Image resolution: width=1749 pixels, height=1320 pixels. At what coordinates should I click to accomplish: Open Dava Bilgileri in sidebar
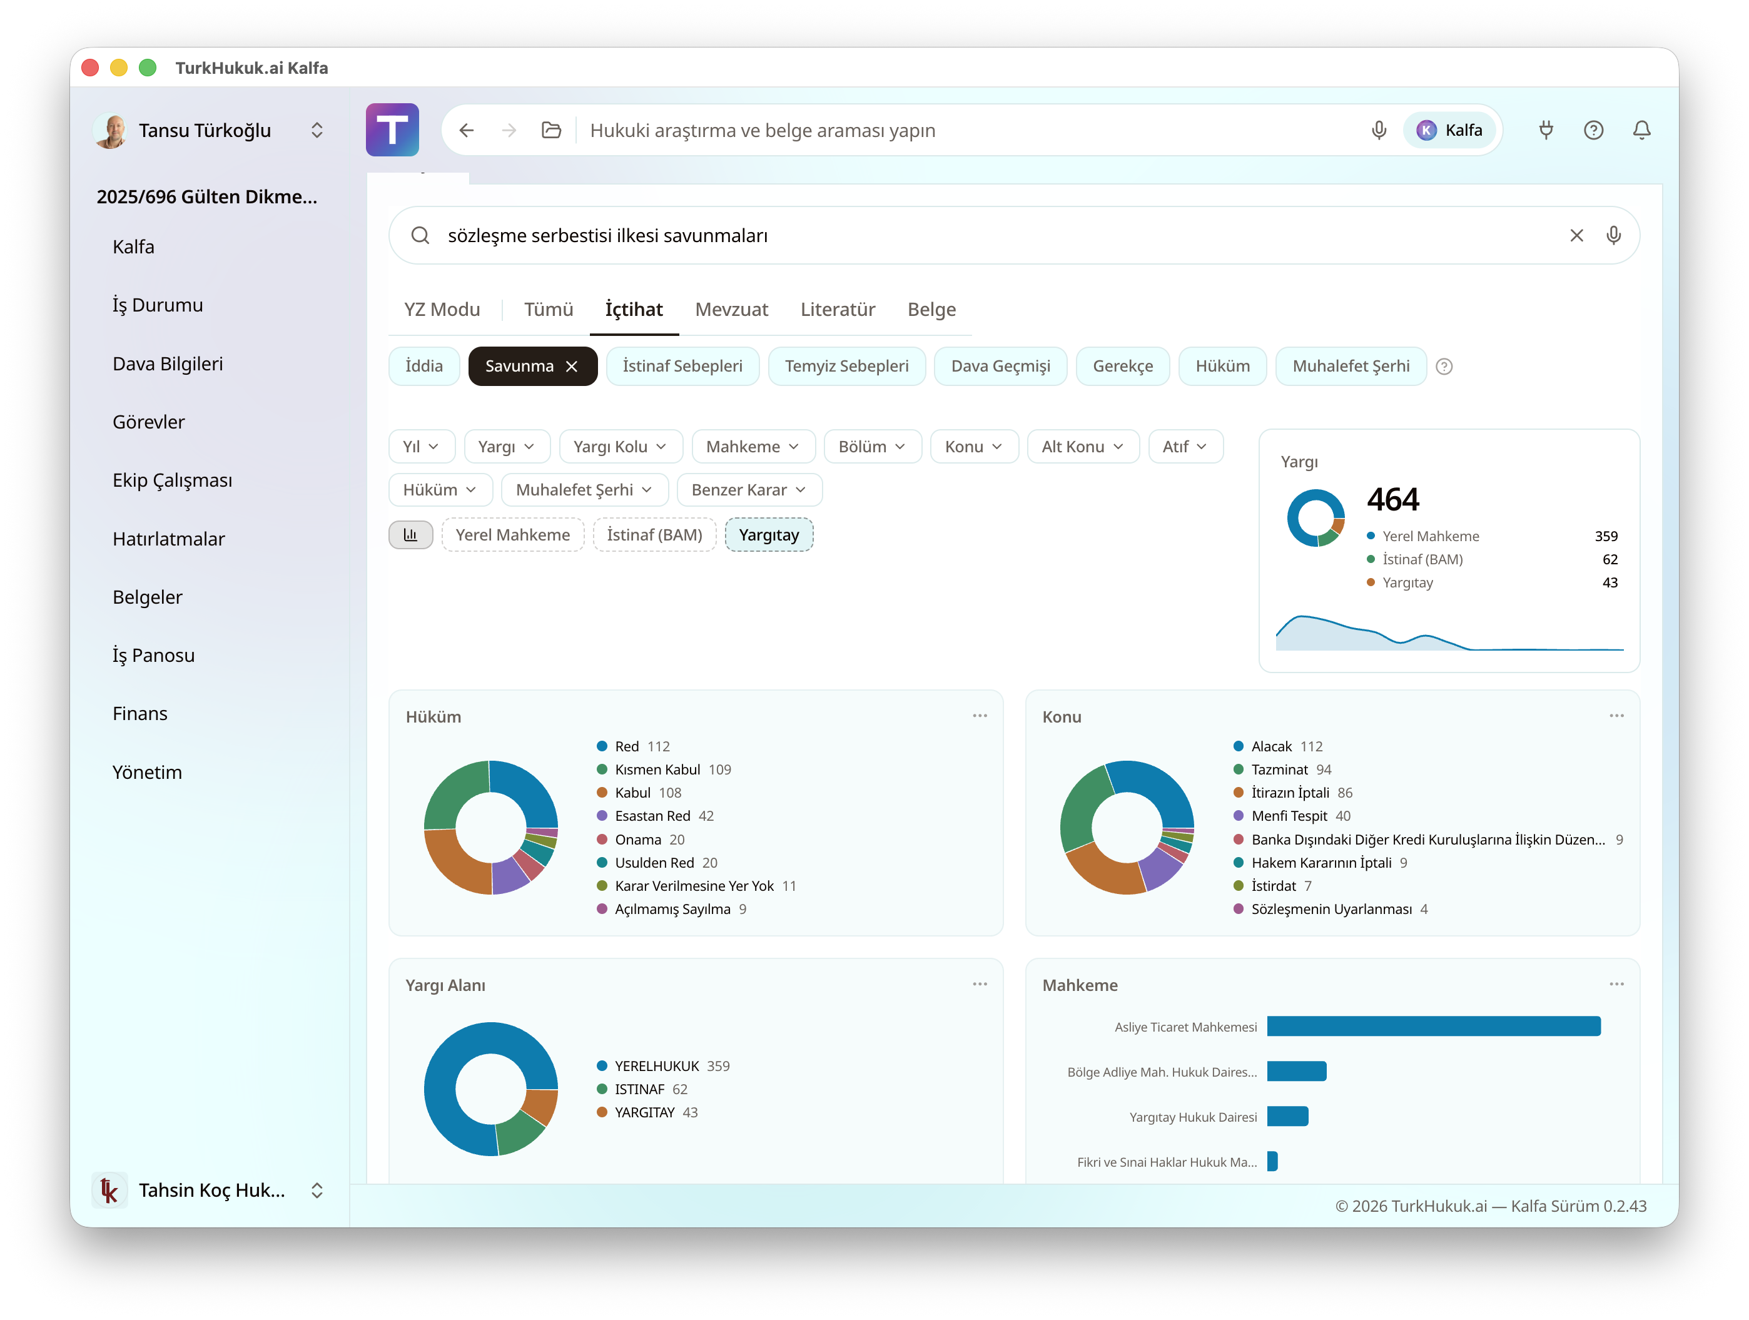click(x=168, y=364)
